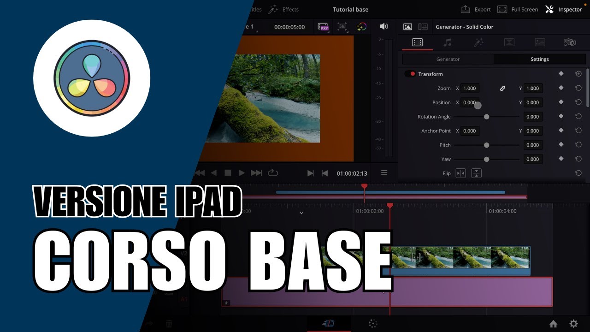Click the Anchor Point Y value field

(533, 131)
